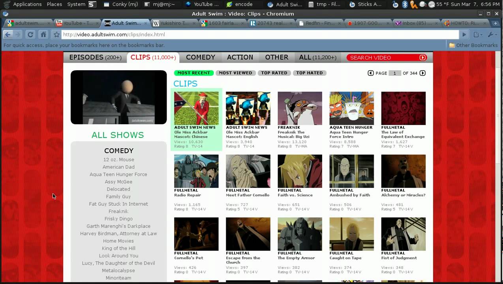
Task: Switch to the Conky (mj) taskbar window
Action: 121,4
